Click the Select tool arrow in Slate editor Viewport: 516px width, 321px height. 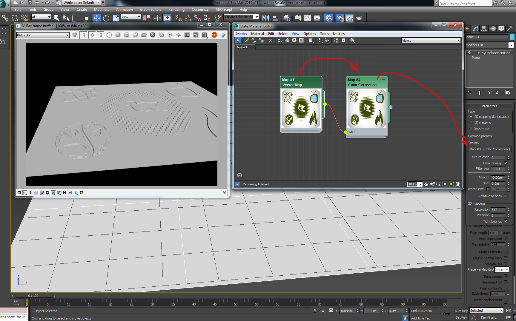tap(238, 40)
